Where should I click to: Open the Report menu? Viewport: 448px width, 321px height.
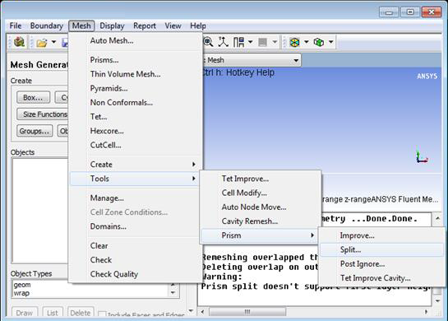(x=145, y=26)
